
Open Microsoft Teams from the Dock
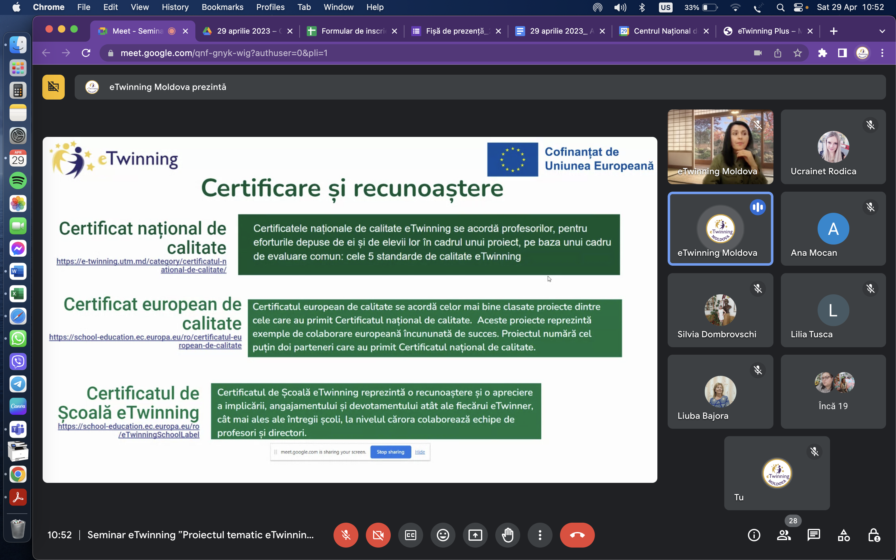coord(18,429)
